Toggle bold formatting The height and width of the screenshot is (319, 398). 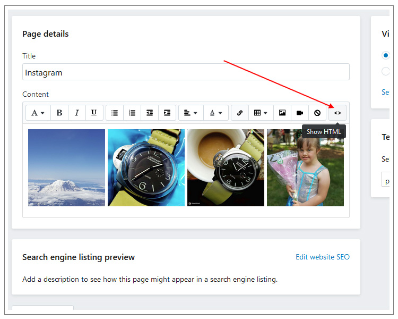59,113
